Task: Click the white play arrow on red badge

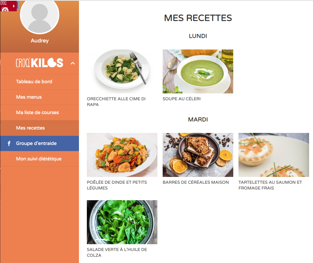Action: coord(14,6)
